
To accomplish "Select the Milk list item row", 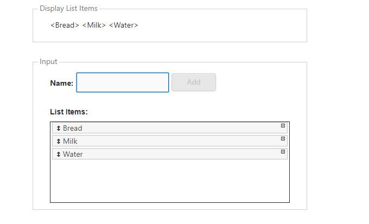I will [170, 141].
